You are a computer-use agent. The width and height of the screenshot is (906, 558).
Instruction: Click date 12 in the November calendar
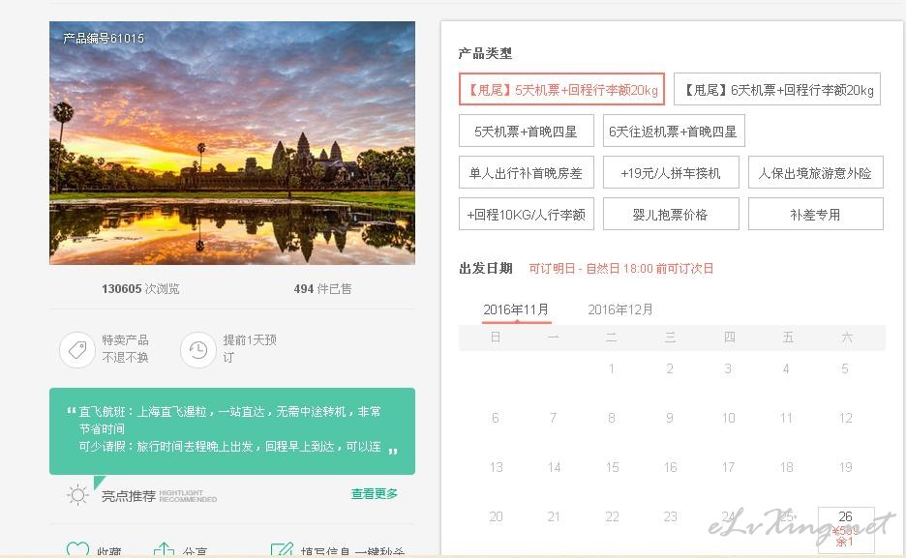(846, 418)
